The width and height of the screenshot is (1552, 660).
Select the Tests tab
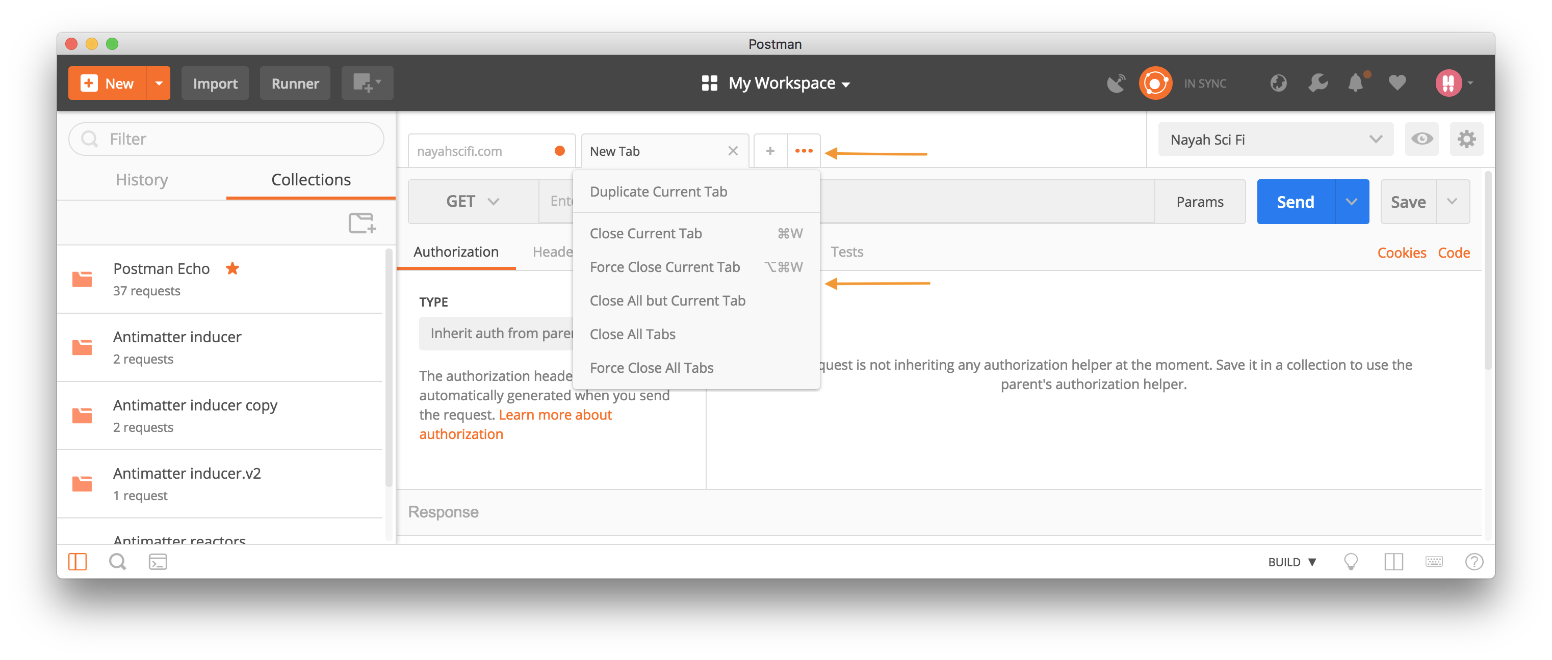pos(846,252)
